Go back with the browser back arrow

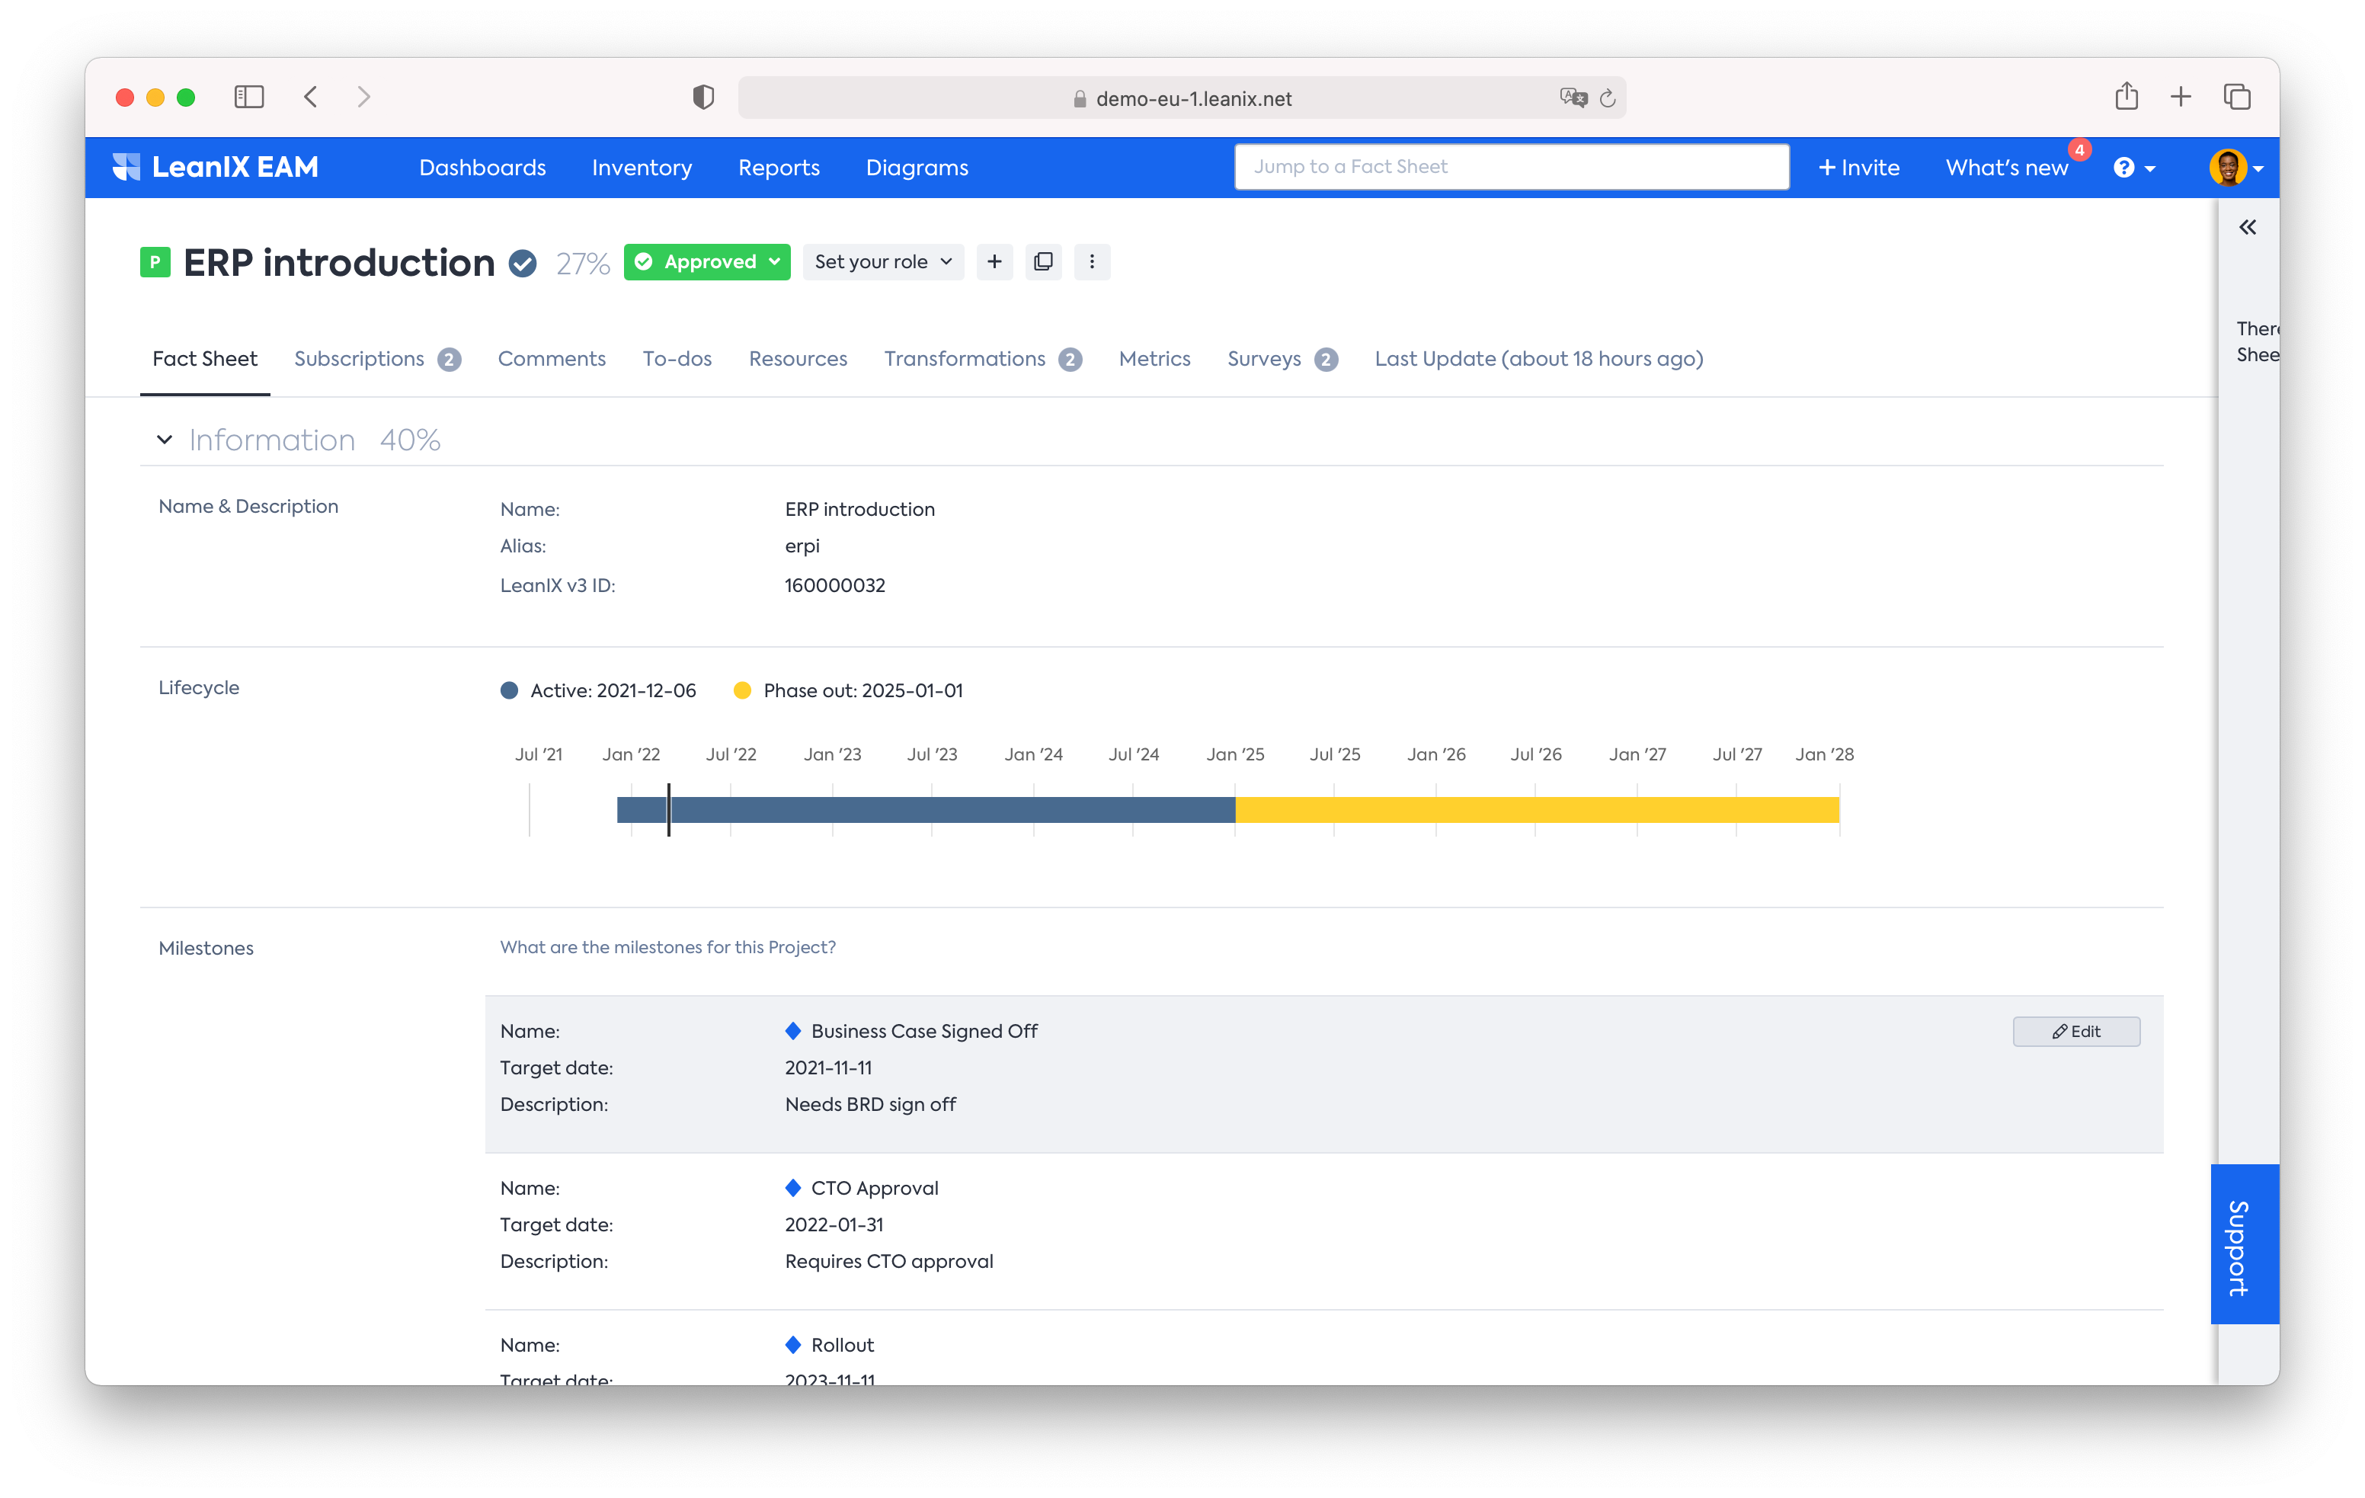pos(310,96)
